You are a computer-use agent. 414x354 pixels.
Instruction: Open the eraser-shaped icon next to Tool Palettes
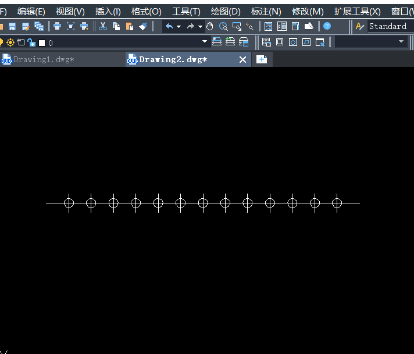309,26
